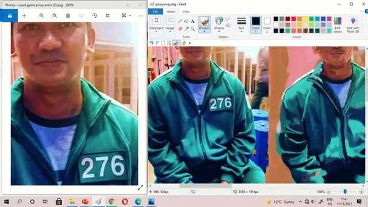Zoom in the Photos app image
Image resolution: width=368 pixels, height=207 pixels.
pyautogui.click(x=41, y=16)
